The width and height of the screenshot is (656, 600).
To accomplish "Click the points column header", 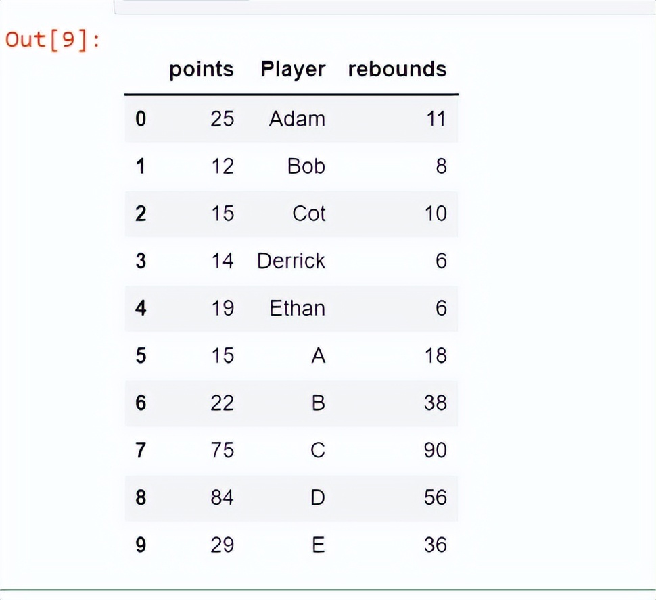I will [x=202, y=70].
